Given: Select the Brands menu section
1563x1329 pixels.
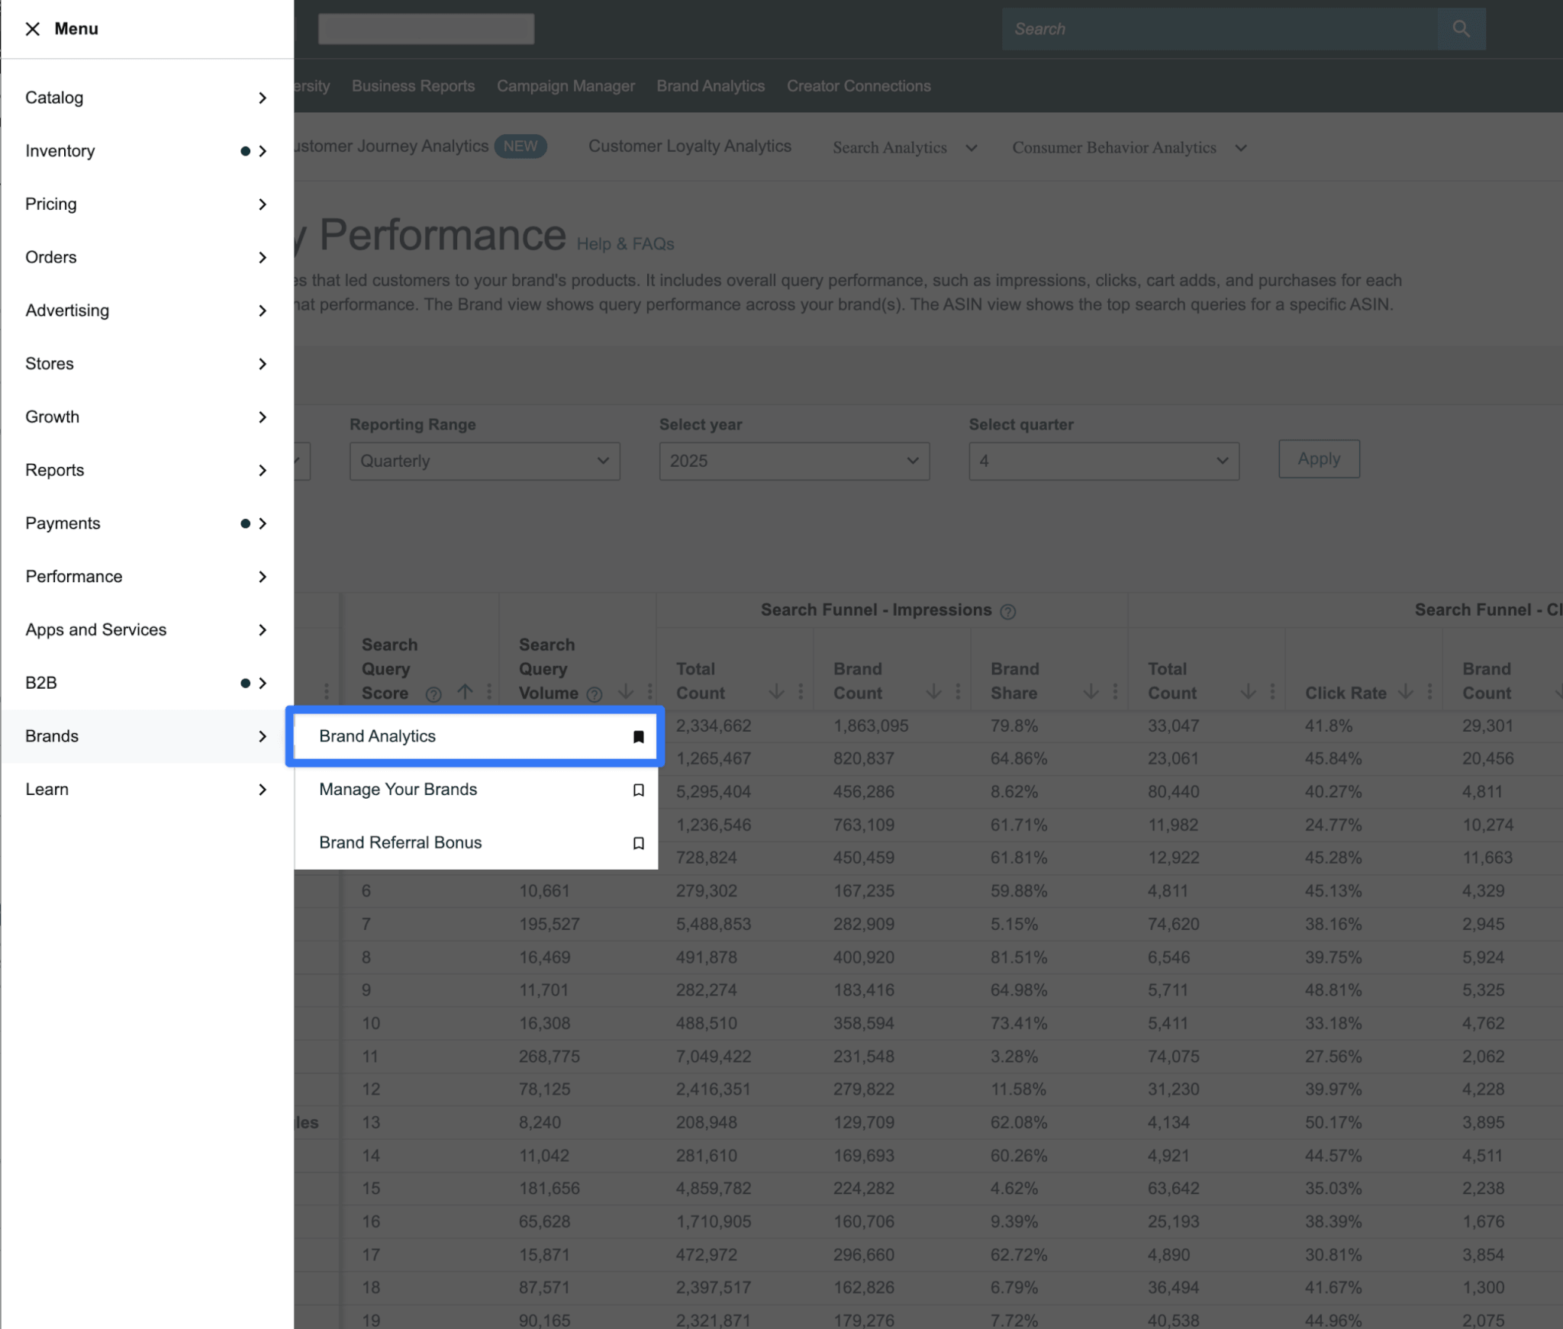Looking at the screenshot, I should coord(147,736).
